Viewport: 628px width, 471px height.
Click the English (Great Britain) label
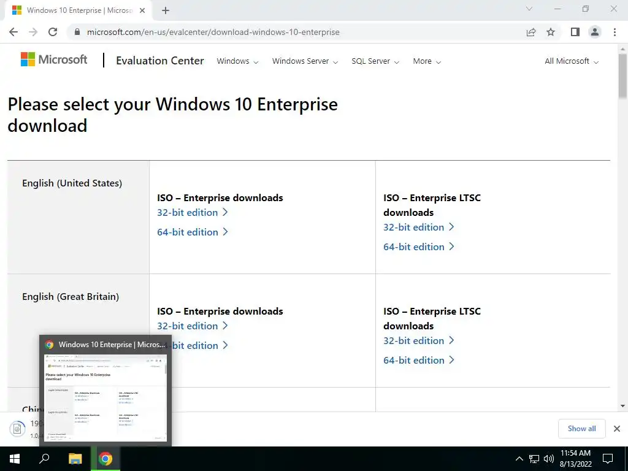coord(71,296)
